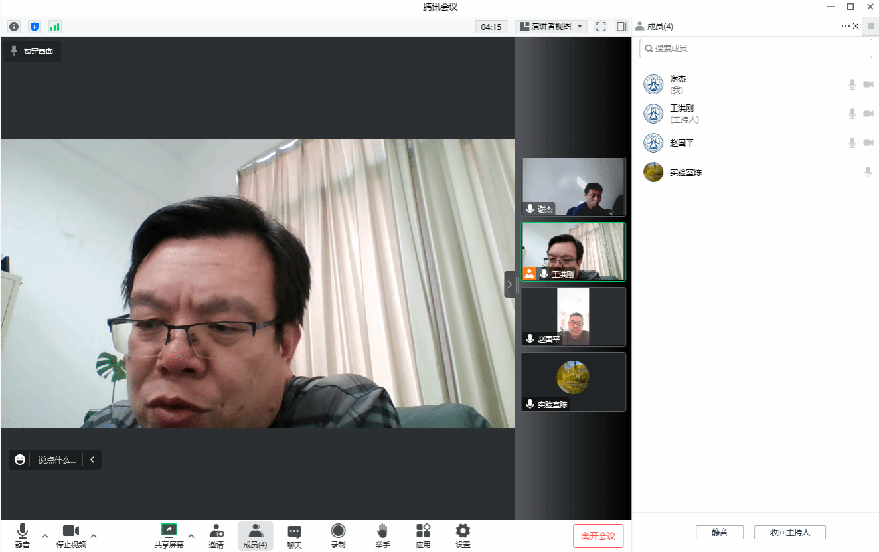The image size is (879, 552).
Task: Click the 收回主持人 button
Action: click(790, 532)
